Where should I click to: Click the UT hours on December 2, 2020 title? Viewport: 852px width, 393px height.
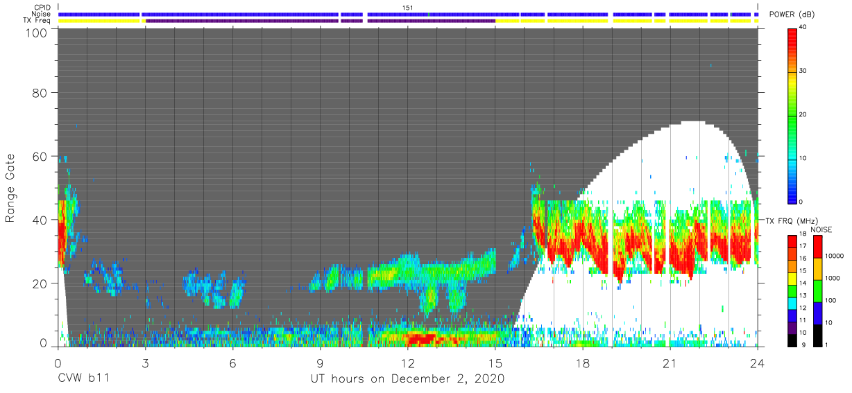click(x=407, y=380)
